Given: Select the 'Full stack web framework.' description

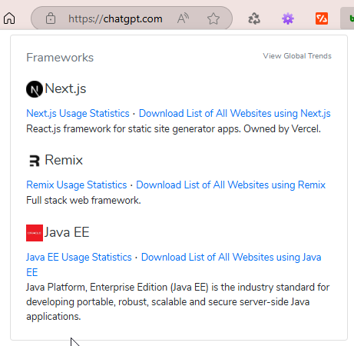Looking at the screenshot, I should (x=84, y=200).
